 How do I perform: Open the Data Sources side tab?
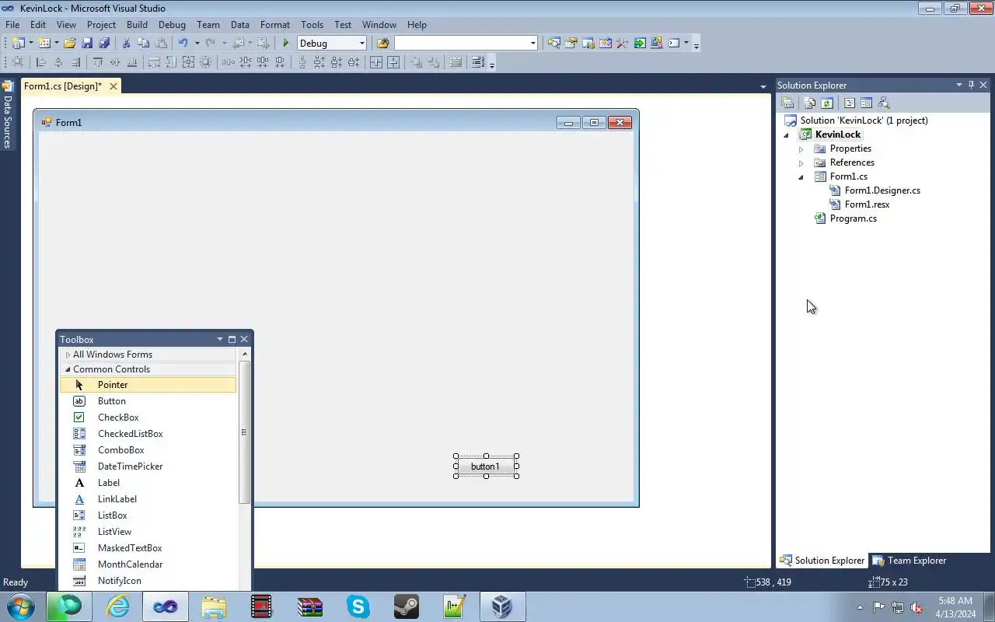coord(7,116)
